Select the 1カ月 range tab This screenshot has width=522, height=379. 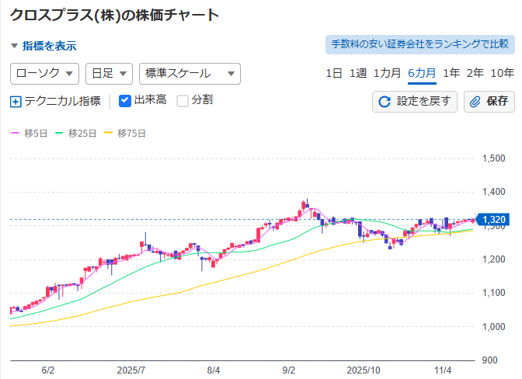point(387,73)
